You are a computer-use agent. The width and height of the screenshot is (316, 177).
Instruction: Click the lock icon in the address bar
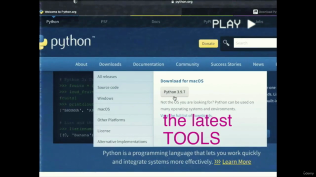pos(172,1)
